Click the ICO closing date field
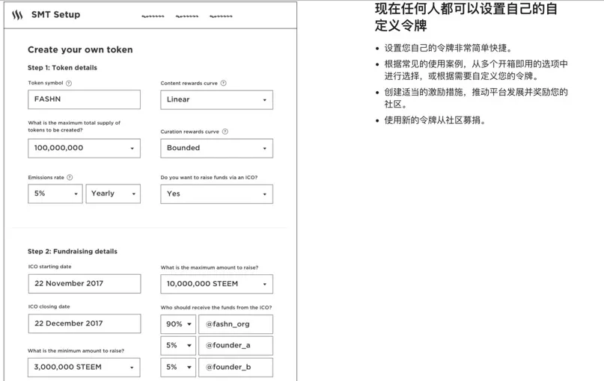The height and width of the screenshot is (381, 604). click(x=85, y=323)
